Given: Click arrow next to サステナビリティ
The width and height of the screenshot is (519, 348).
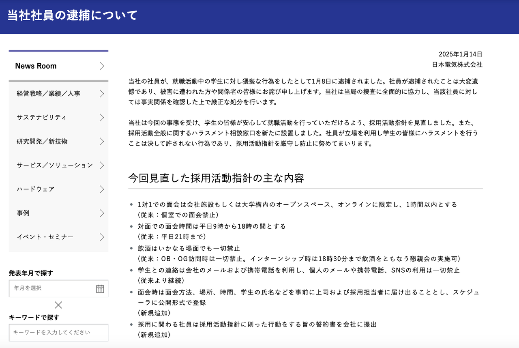Looking at the screenshot, I should tap(102, 118).
